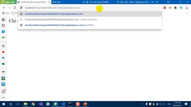Open the Downloads arrow icon
Image resolution: width=191 pixels, height=107 pixels.
point(187,8)
